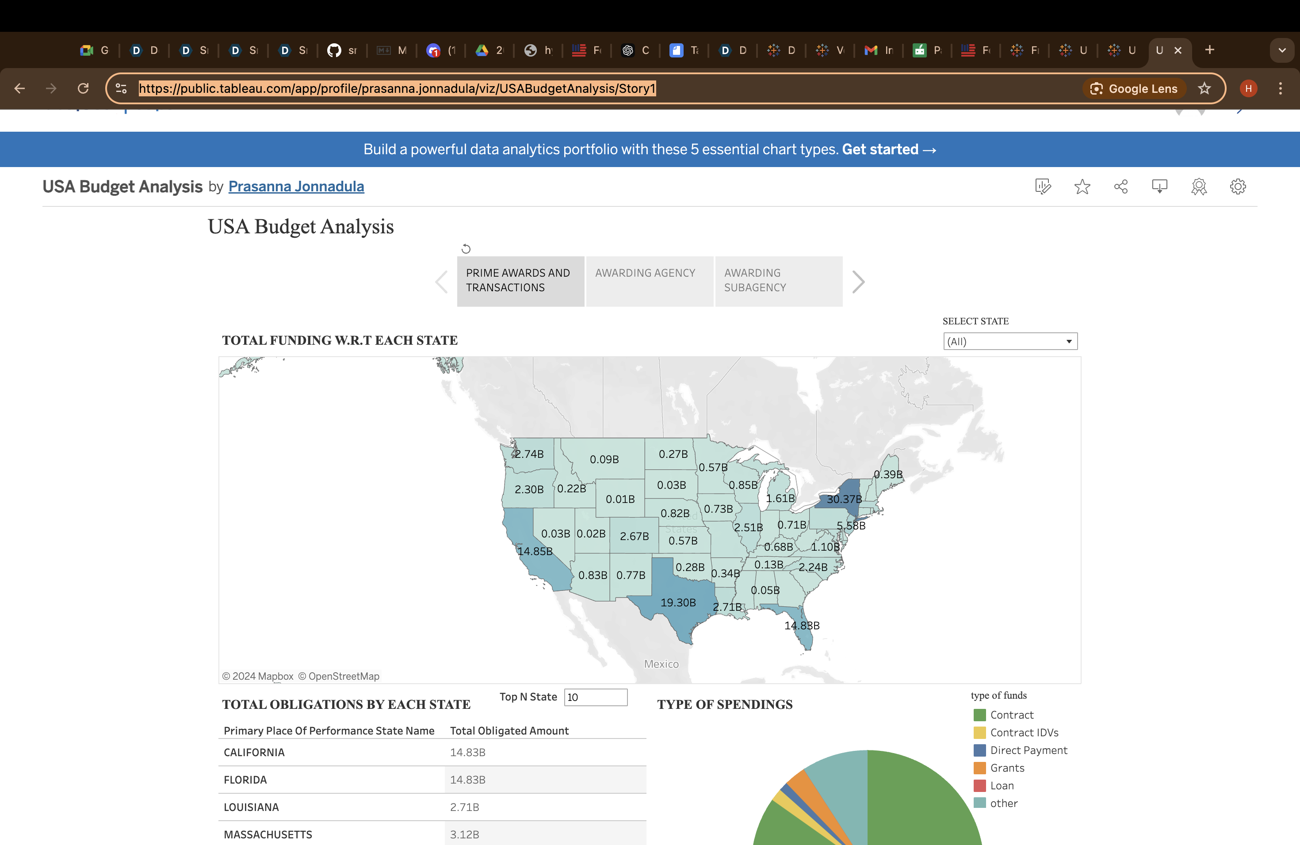Screen dimensions: 1300x845
Task: Click the revert arrow above story tabs
Action: click(466, 249)
